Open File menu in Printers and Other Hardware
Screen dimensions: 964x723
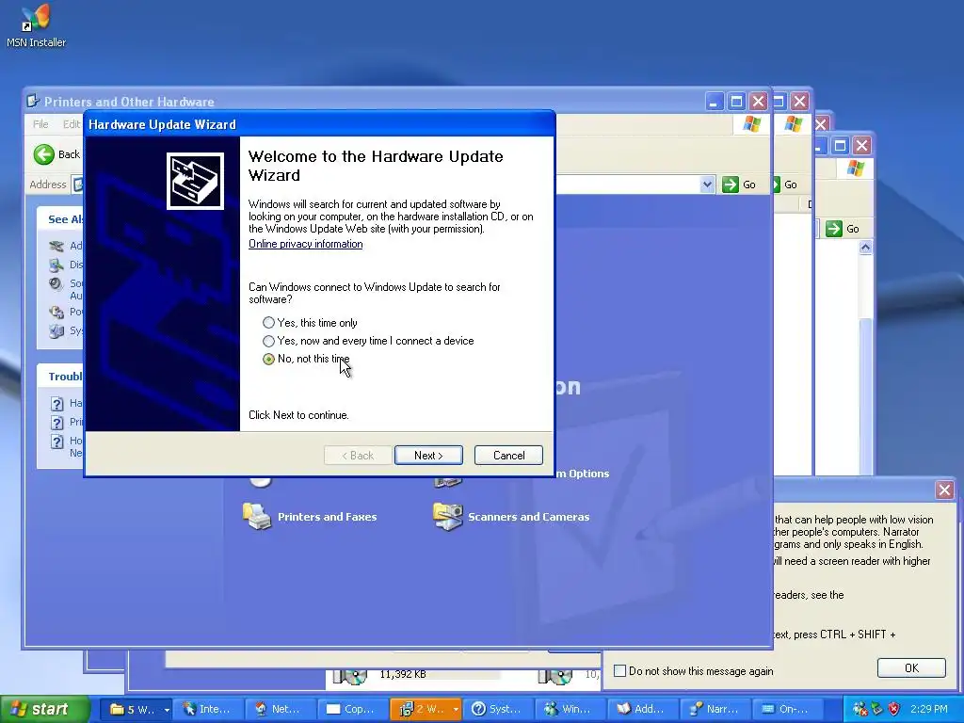[x=40, y=124]
